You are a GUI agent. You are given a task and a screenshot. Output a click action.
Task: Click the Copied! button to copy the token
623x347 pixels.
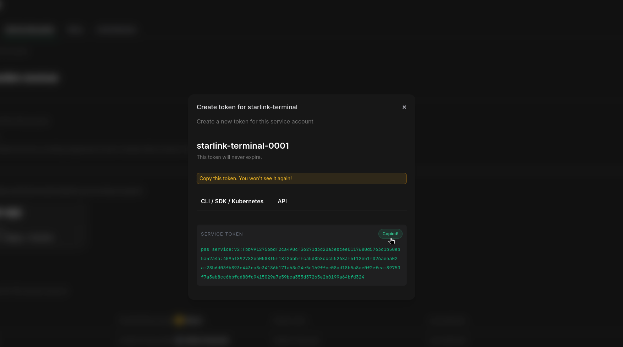[390, 234]
